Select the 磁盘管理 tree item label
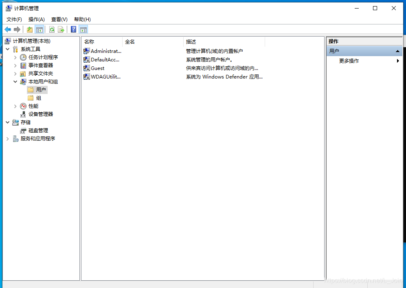Screen dimensions: 406x288 [38, 131]
